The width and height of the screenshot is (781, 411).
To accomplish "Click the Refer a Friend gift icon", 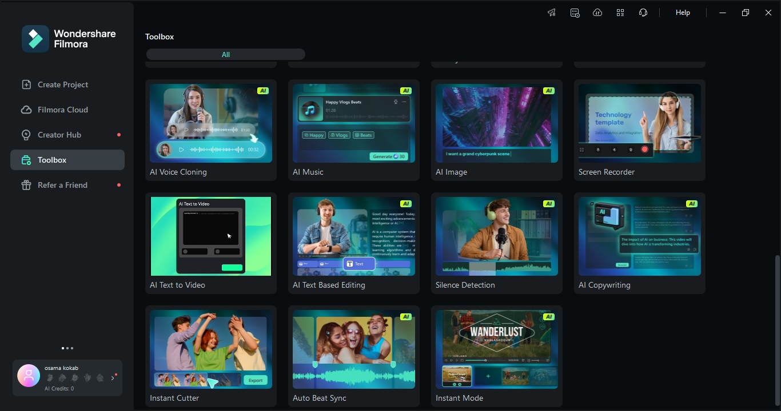I will (26, 185).
